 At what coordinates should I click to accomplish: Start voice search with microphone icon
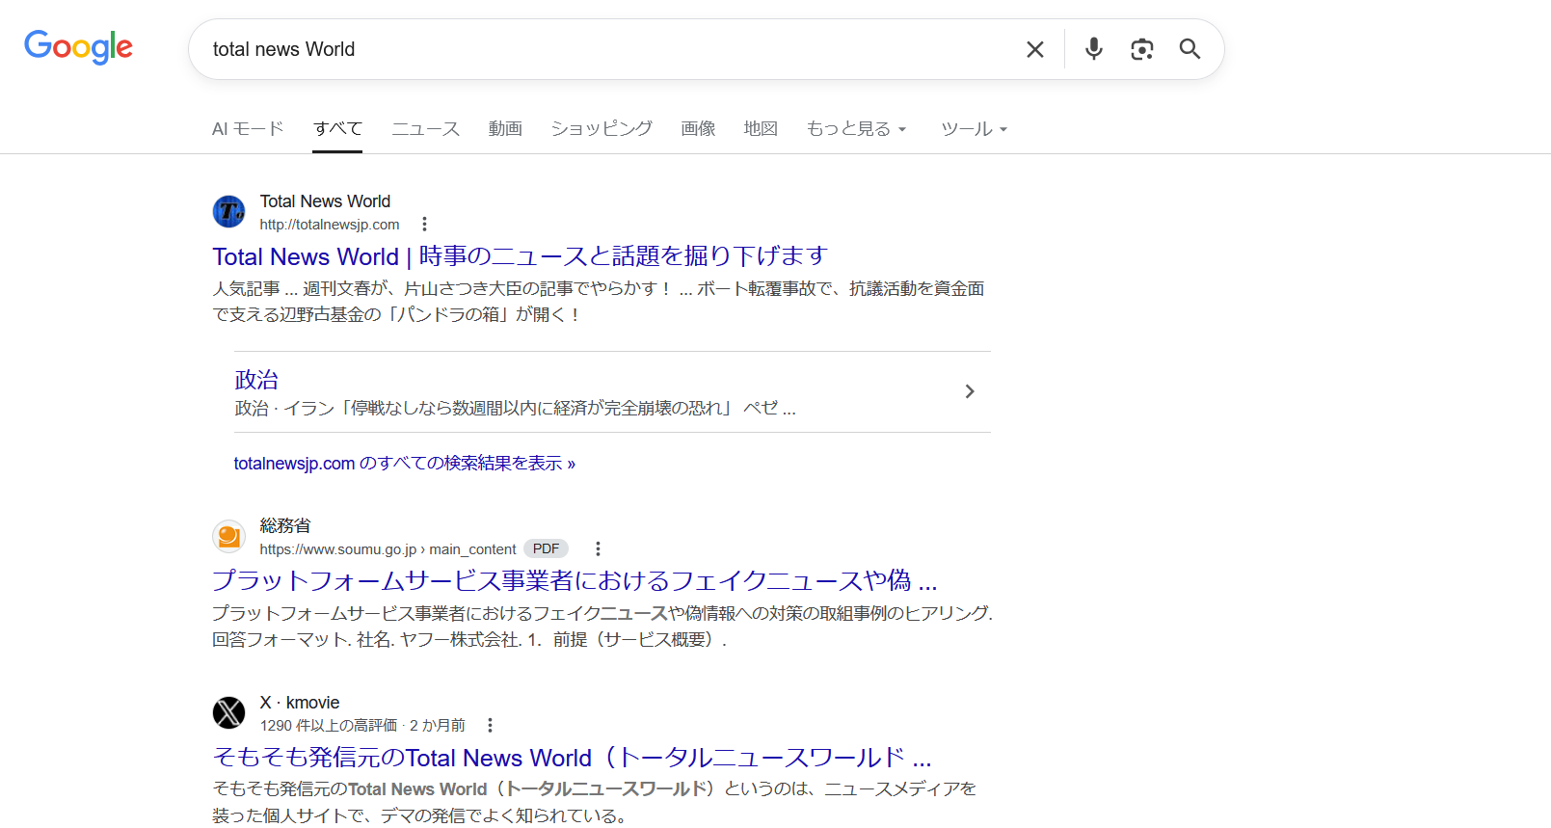pos(1093,49)
